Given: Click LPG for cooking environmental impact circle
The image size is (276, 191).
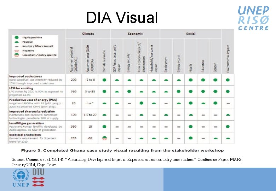Looking at the screenshot, I should coord(228,92).
